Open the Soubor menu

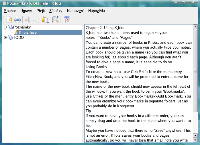coord(10,11)
